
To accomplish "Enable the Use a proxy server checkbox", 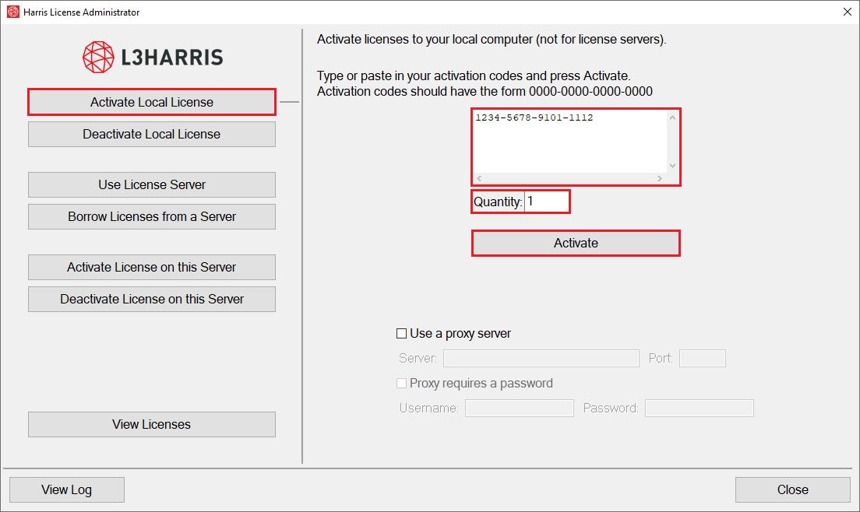I will [x=402, y=334].
